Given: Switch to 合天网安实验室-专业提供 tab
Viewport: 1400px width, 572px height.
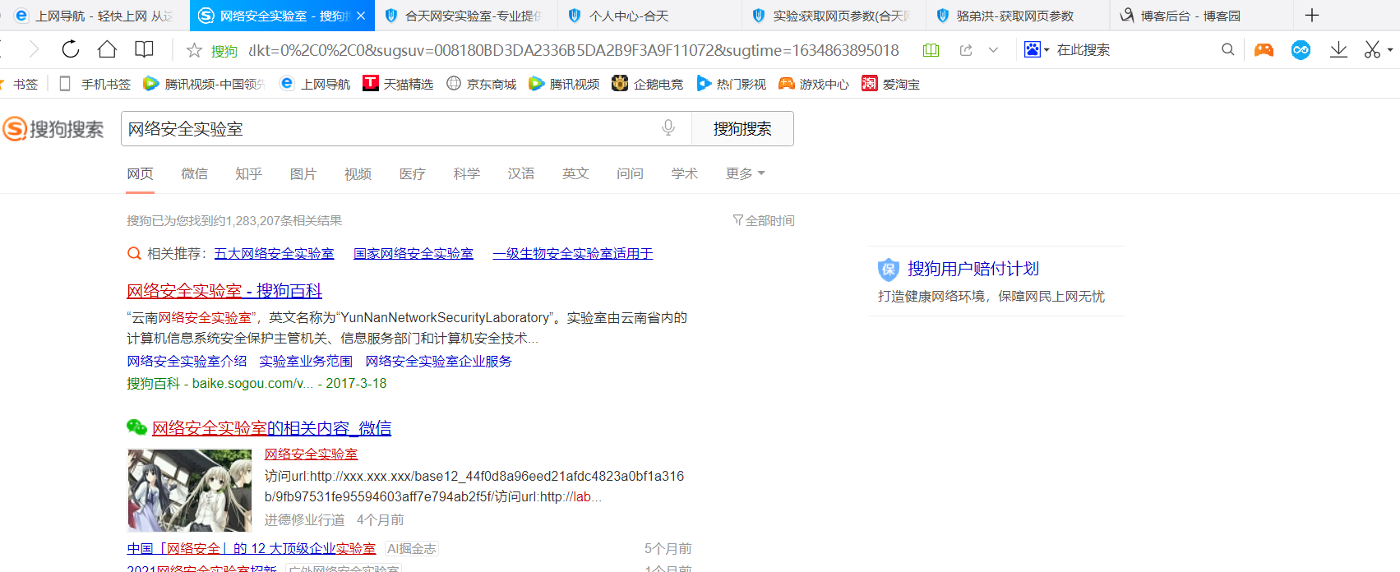Looking at the screenshot, I should (x=464, y=16).
